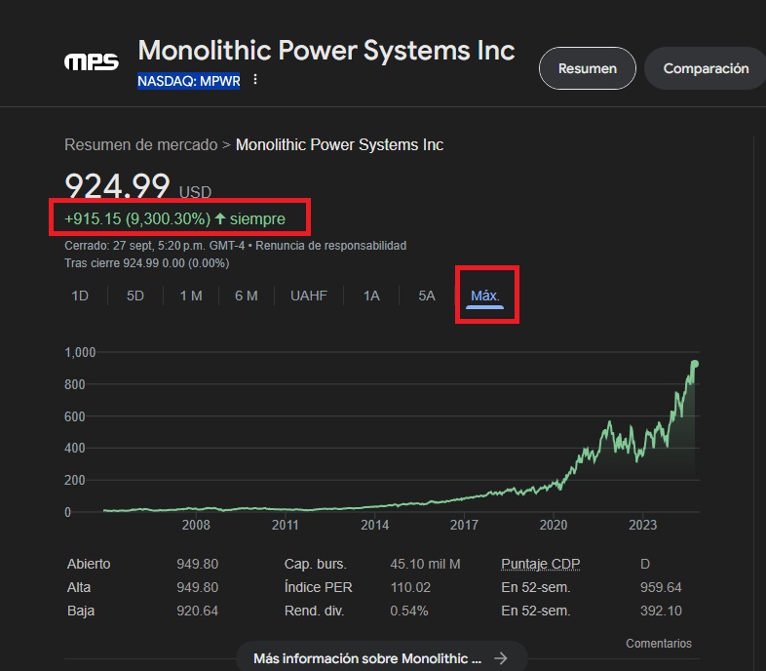Select the Máx. range tab
The height and width of the screenshot is (671, 766).
coord(485,296)
